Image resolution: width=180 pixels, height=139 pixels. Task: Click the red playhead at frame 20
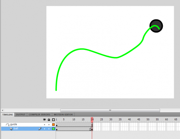point(92,120)
